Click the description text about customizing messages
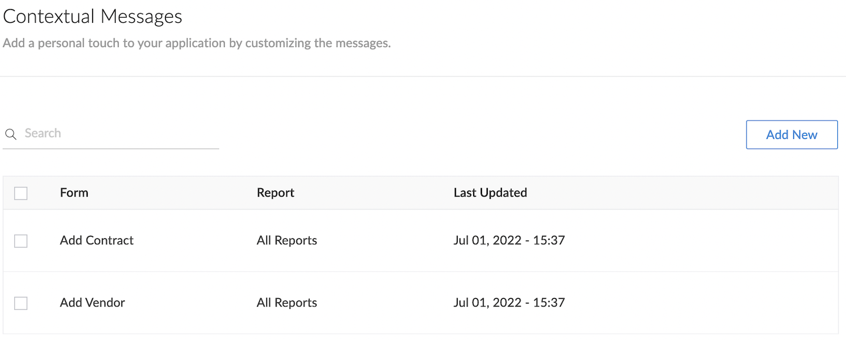 [x=197, y=44]
